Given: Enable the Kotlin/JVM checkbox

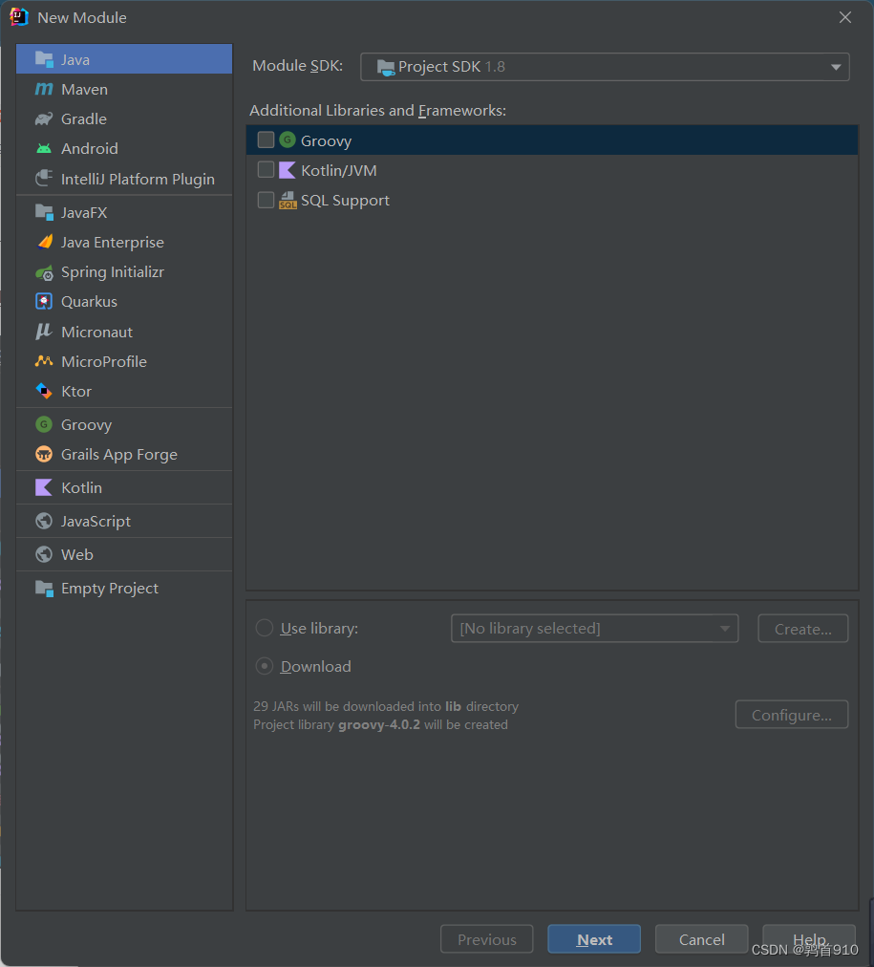Looking at the screenshot, I should point(266,169).
